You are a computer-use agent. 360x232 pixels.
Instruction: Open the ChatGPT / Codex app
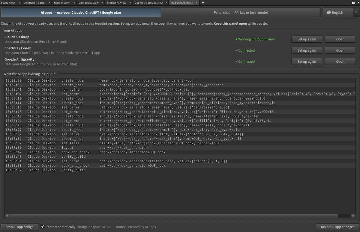click(x=340, y=50)
